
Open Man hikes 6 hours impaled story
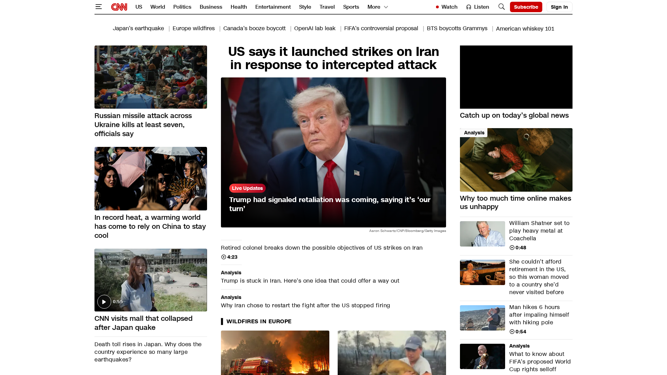point(539,315)
